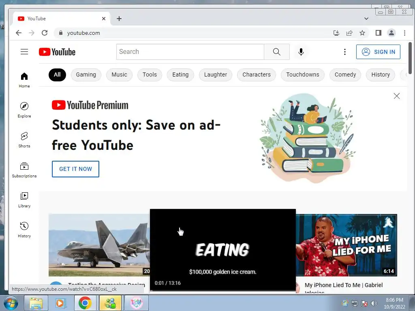415x311 pixels.
Task: Open Windows Media Player from taskbar
Action: (60, 303)
